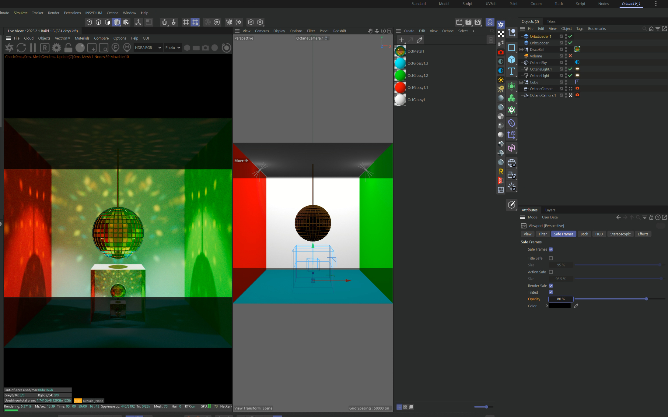Open the HDR/sRGB dropdown
Image resolution: width=668 pixels, height=417 pixels.
point(148,48)
